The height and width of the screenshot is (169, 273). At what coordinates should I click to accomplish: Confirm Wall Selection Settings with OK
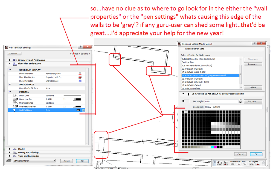(82, 161)
